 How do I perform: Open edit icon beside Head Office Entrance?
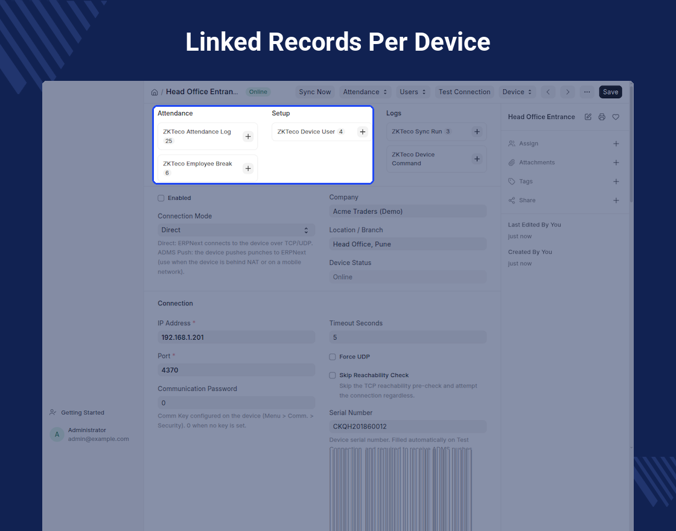[588, 117]
